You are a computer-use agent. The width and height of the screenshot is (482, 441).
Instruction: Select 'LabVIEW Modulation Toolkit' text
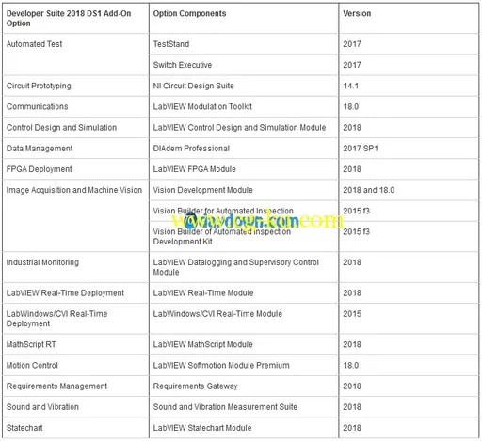[x=202, y=106]
